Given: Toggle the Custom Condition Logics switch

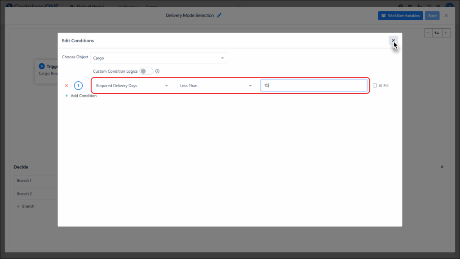Looking at the screenshot, I should tap(146, 71).
